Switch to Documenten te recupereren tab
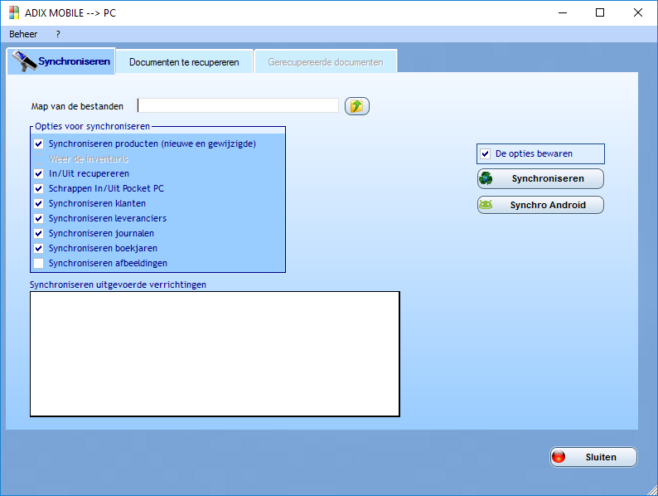The image size is (658, 496). tap(184, 61)
